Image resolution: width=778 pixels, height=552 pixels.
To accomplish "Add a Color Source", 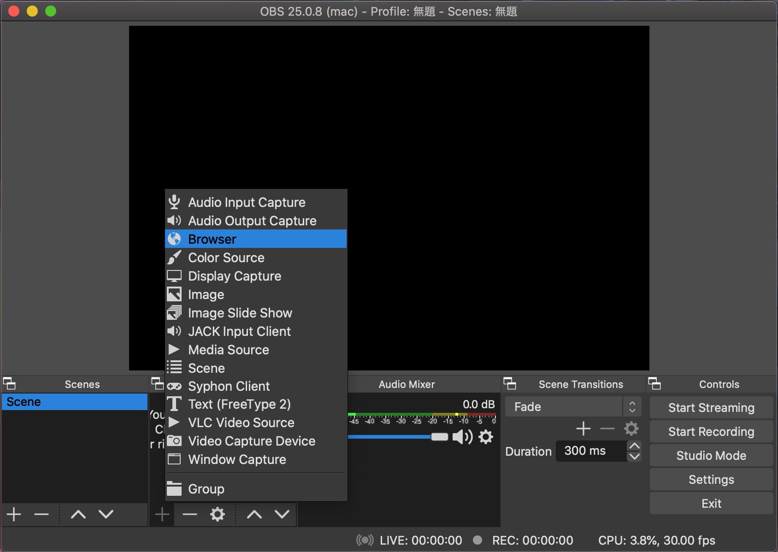I will (256, 258).
